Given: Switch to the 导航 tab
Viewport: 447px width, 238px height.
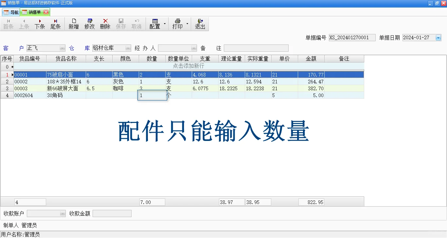Looking at the screenshot, I should pos(11,12).
